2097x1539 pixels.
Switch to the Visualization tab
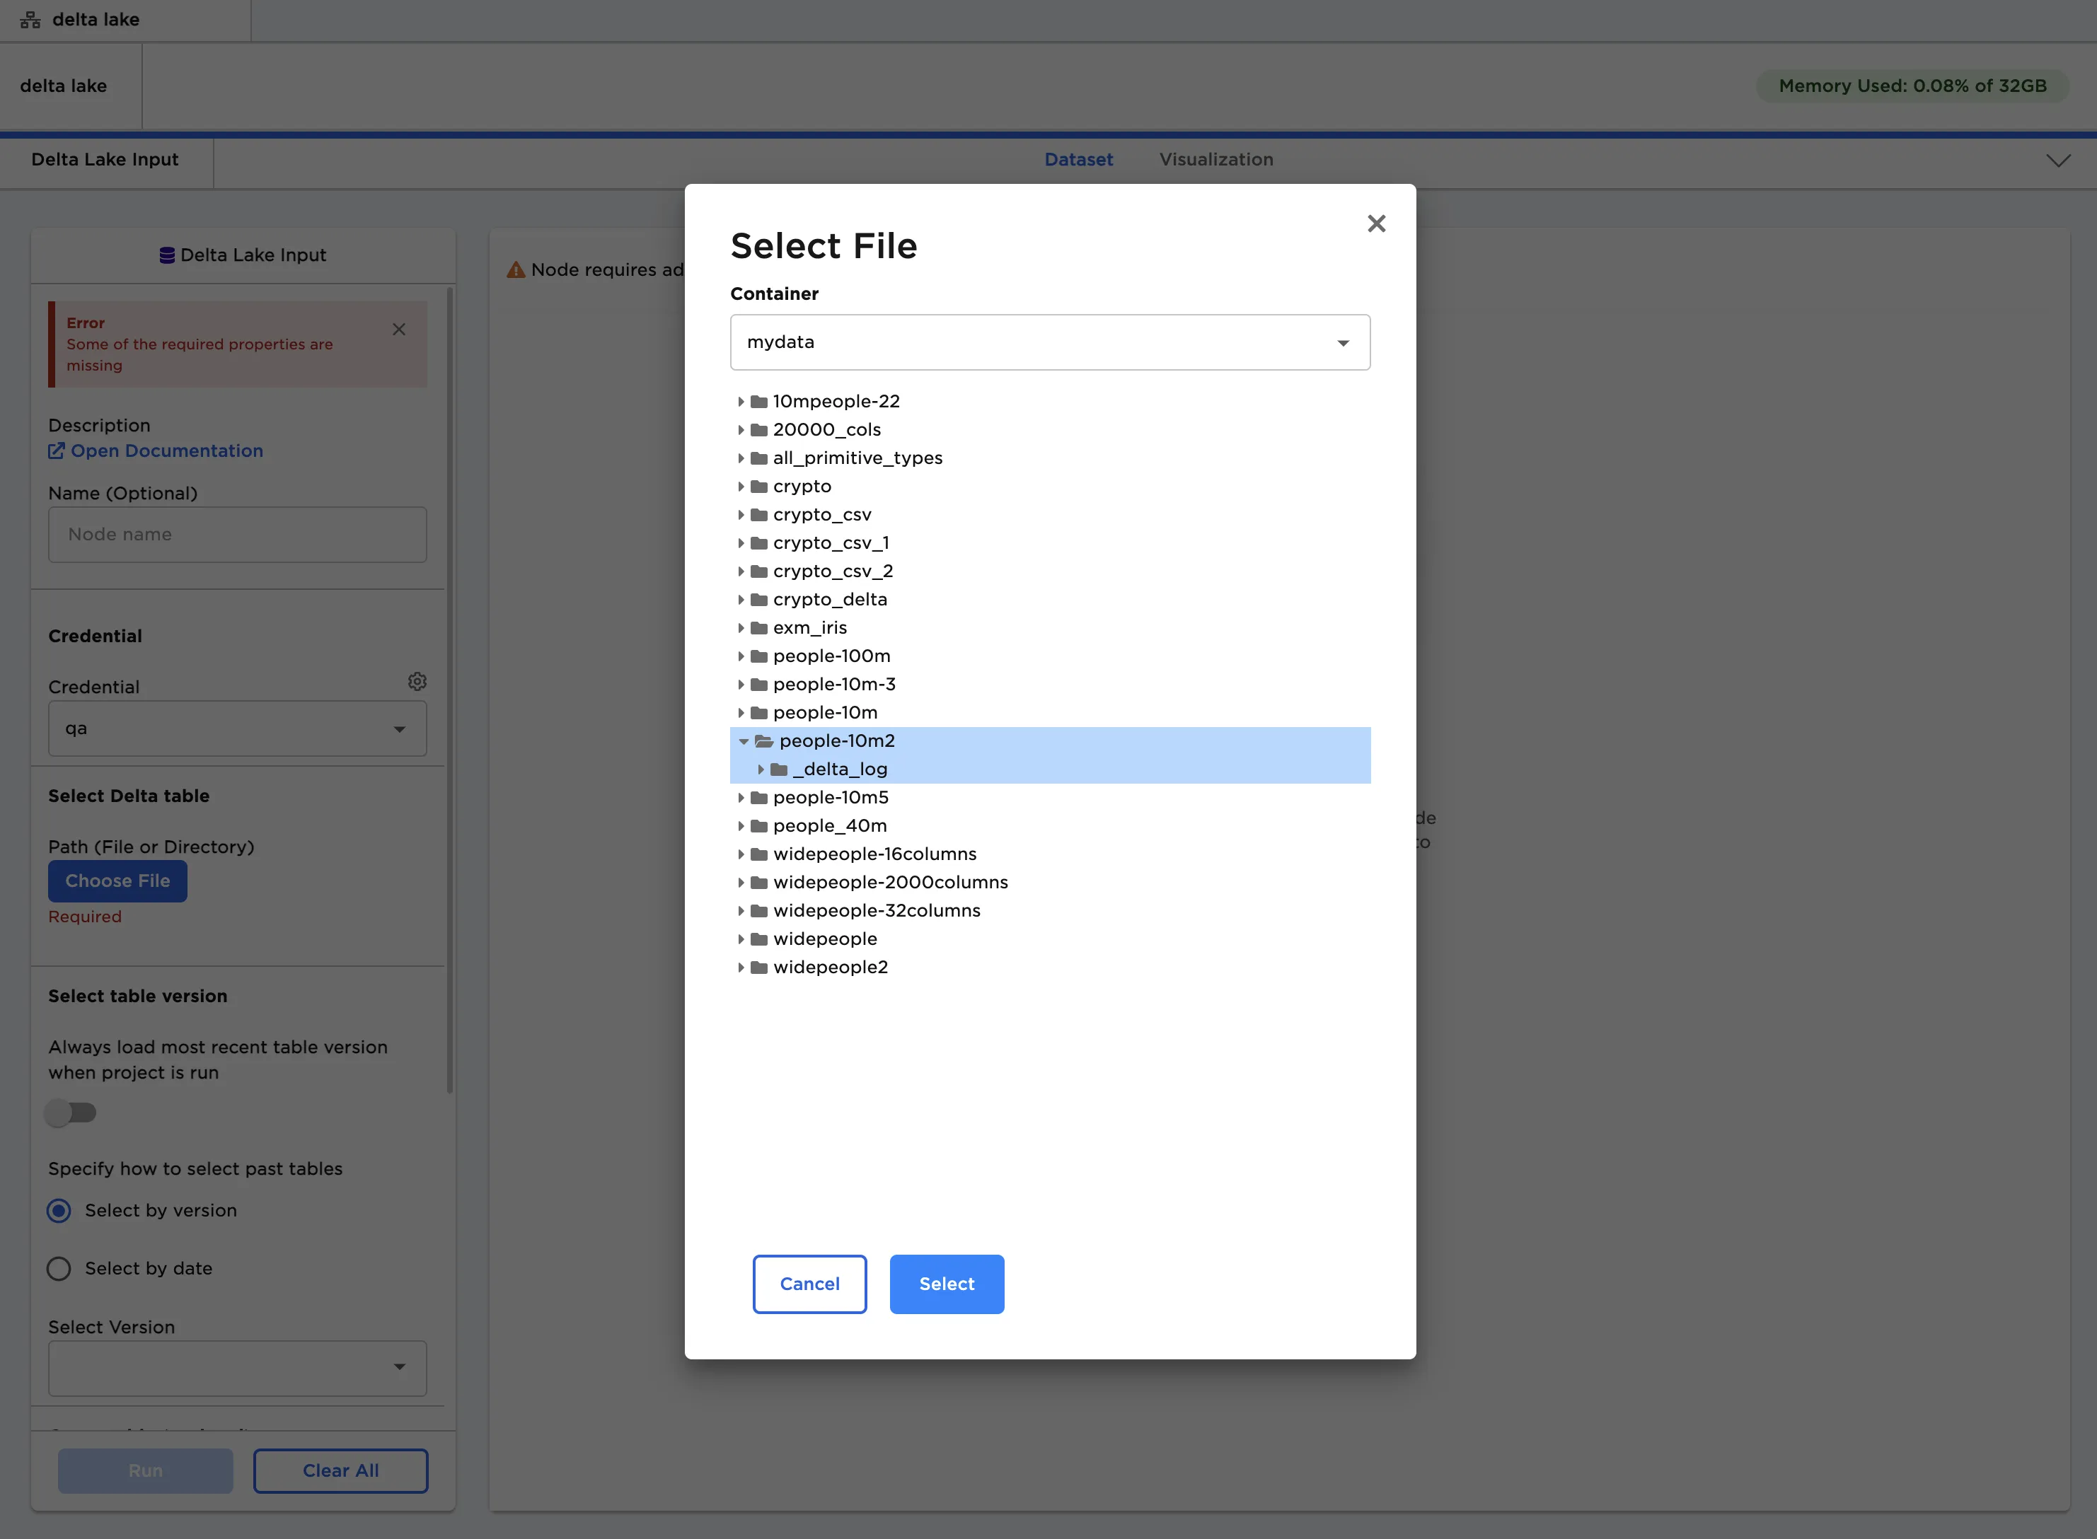pos(1215,159)
